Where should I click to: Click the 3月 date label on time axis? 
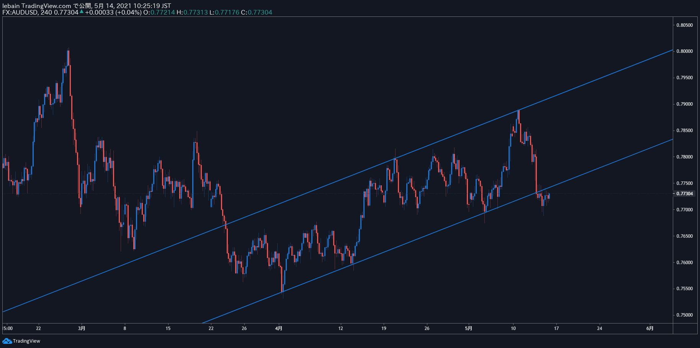pos(82,328)
